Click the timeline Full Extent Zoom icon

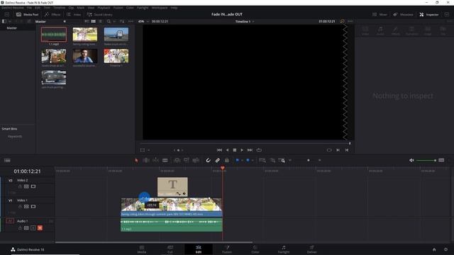(x=262, y=160)
